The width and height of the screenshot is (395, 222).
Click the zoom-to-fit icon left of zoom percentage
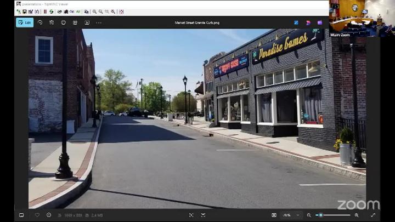click(274, 215)
